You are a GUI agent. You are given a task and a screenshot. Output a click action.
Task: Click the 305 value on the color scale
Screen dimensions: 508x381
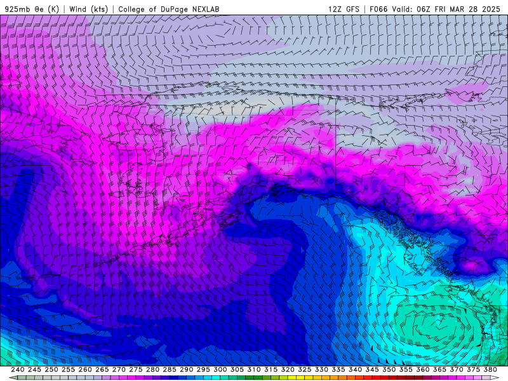click(x=237, y=370)
